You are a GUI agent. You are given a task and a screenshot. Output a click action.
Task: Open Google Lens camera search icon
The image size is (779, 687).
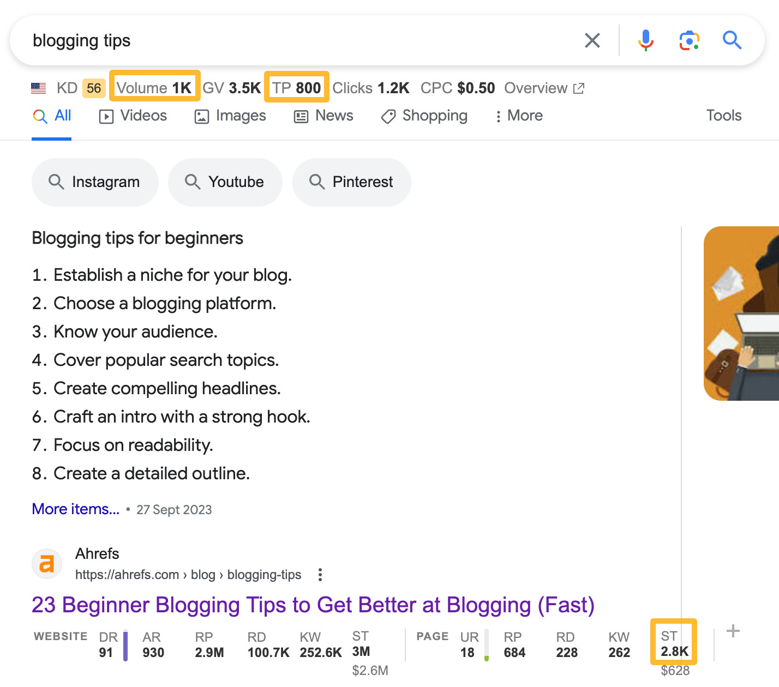point(688,40)
